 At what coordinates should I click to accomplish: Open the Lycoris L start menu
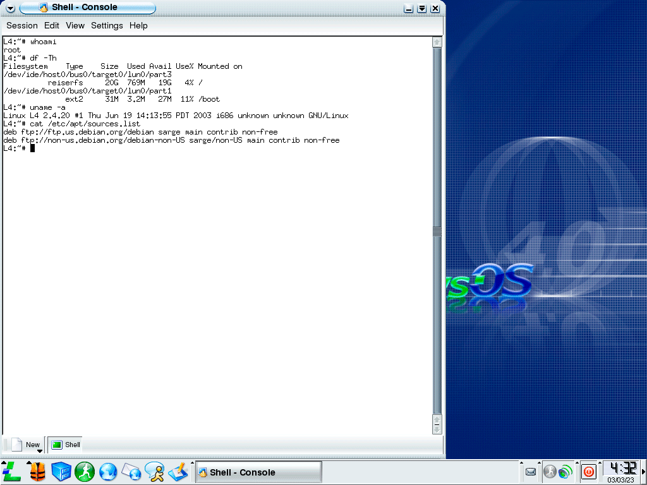pyautogui.click(x=11, y=472)
